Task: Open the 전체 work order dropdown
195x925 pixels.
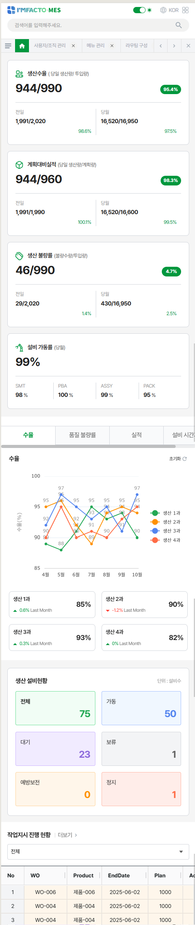Action: [98, 852]
